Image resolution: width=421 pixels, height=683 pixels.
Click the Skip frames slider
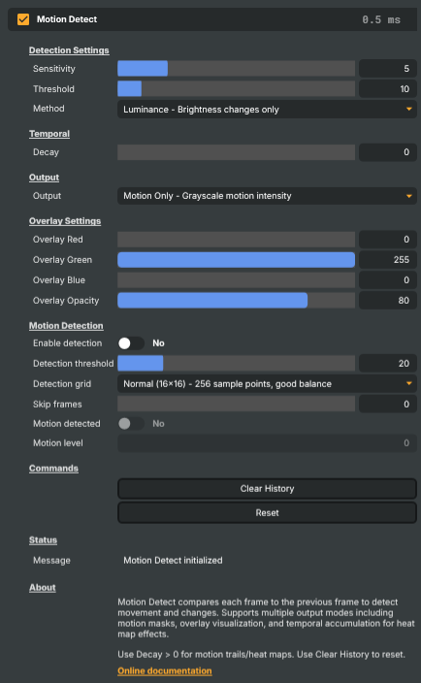236,405
